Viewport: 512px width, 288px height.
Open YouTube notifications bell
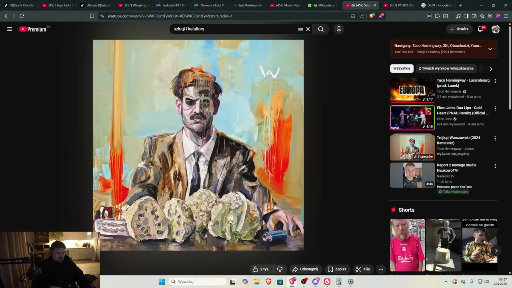481,29
